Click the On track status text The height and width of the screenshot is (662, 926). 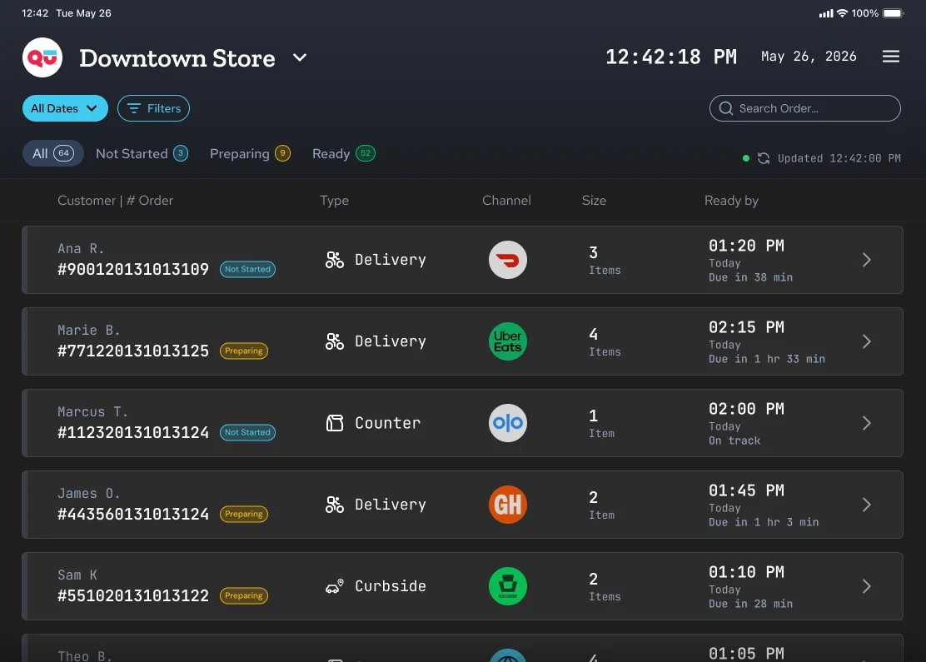[x=734, y=441]
